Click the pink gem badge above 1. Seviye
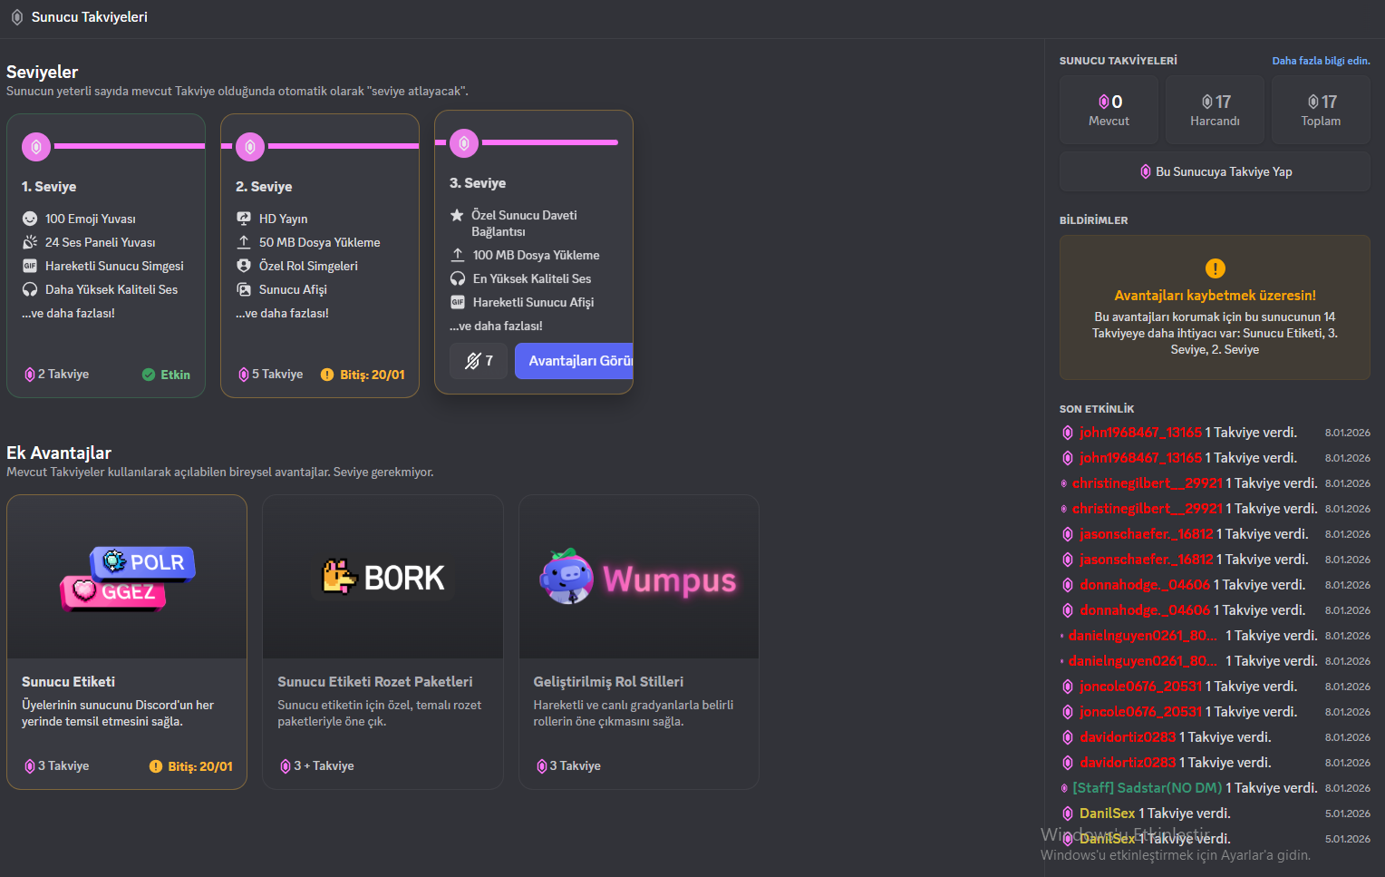The image size is (1385, 877). coord(36,146)
